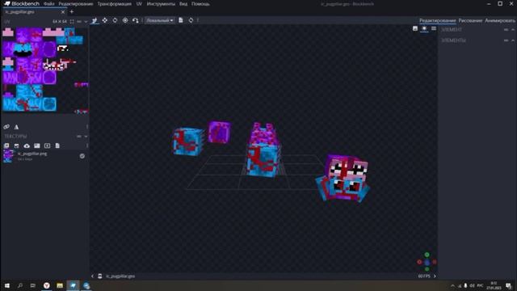Click the cloud icon in textures toolbar
The width and height of the screenshot is (517, 291).
click(27, 145)
